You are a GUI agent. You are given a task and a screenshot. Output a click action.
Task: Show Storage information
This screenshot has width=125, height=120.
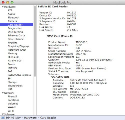click(12, 82)
